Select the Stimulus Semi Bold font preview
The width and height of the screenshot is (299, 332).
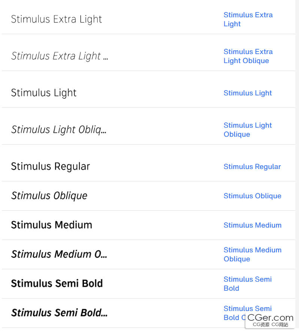tap(57, 284)
